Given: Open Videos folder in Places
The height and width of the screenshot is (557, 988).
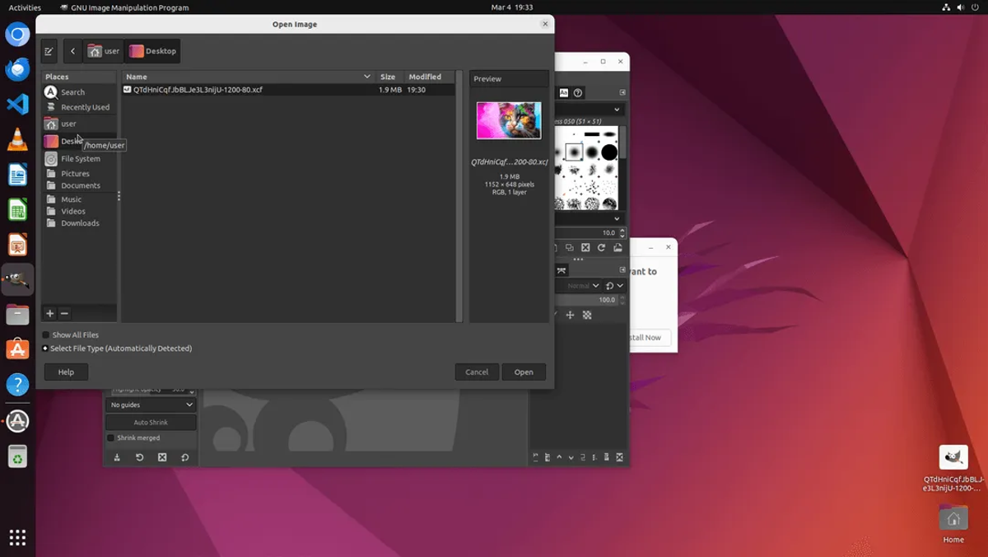Looking at the screenshot, I should (x=80, y=211).
